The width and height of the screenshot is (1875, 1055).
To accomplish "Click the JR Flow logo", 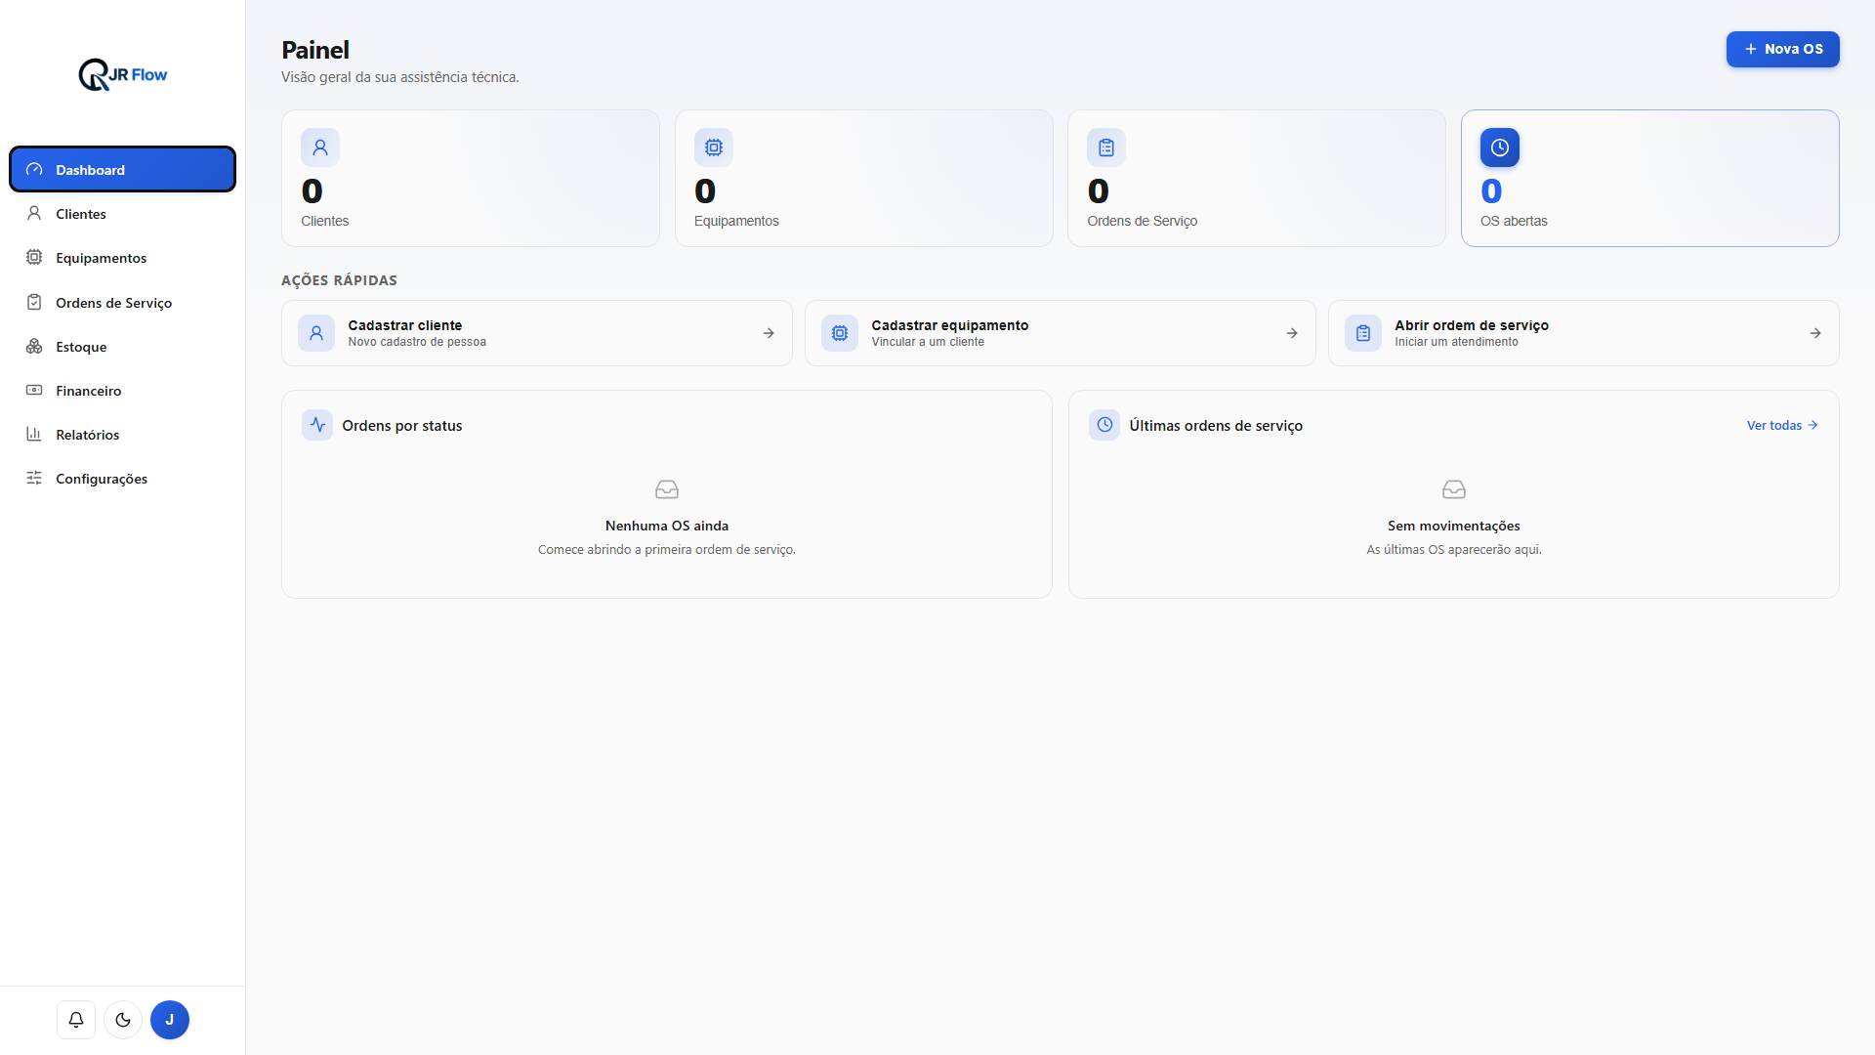I will (x=123, y=74).
